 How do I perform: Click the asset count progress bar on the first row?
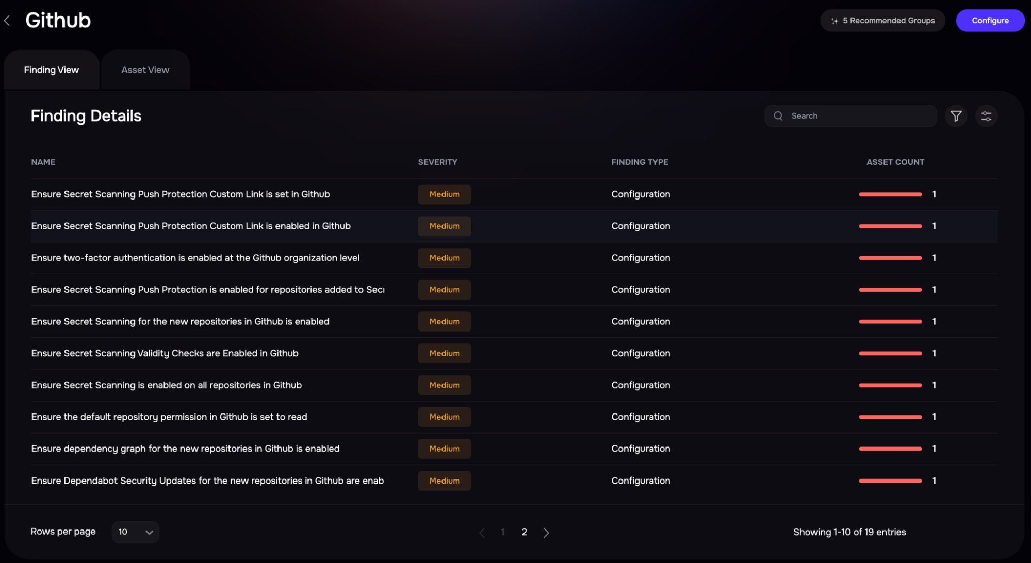click(x=890, y=194)
